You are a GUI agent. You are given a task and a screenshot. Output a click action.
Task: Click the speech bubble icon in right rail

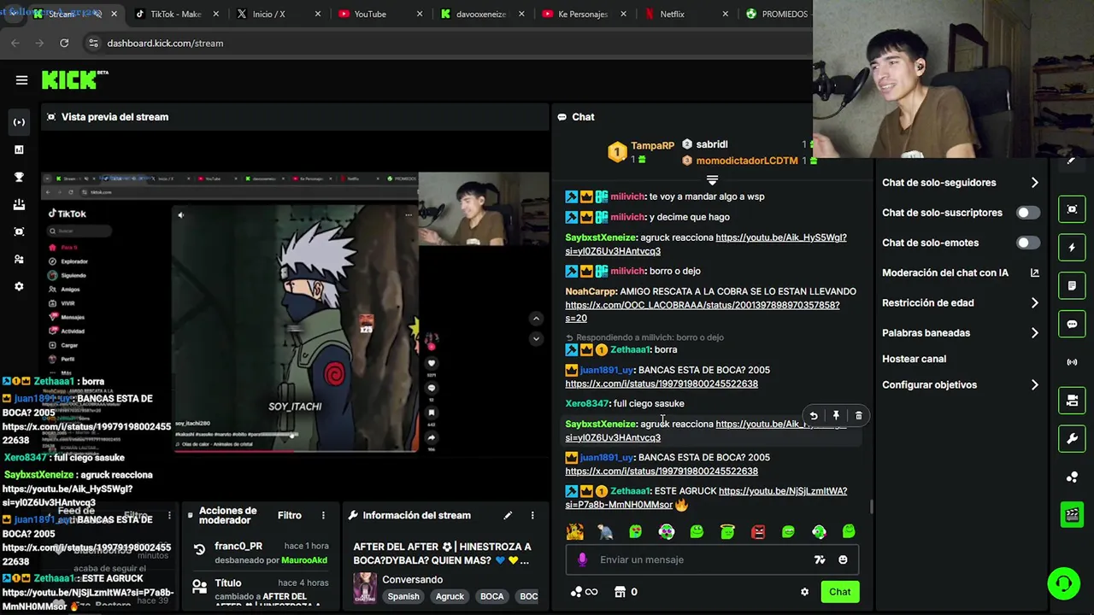coord(1072,324)
